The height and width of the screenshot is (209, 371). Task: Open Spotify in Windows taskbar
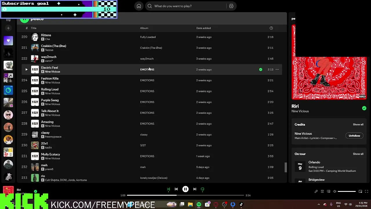(199, 204)
